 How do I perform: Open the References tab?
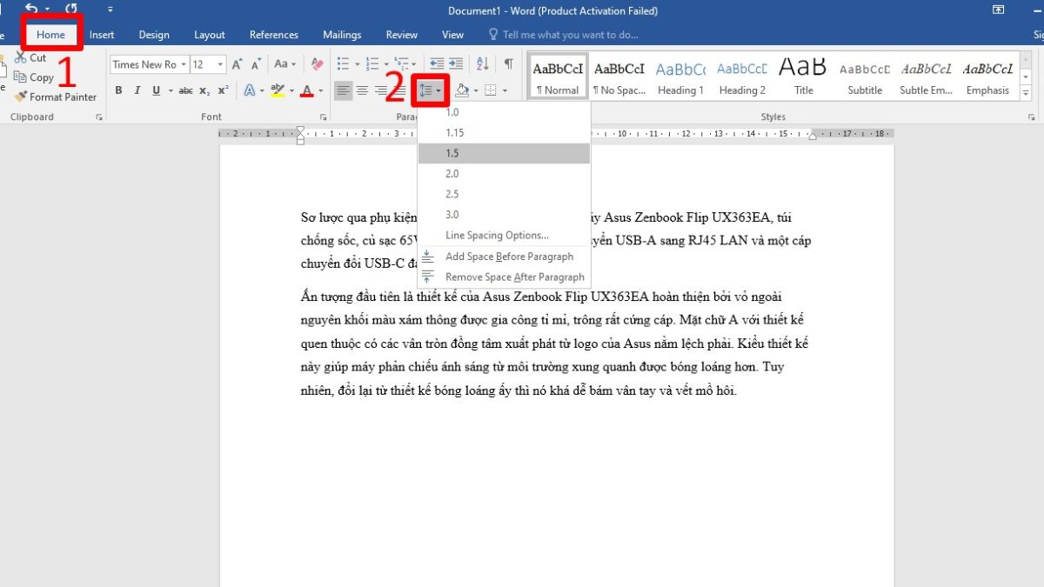[x=274, y=35]
